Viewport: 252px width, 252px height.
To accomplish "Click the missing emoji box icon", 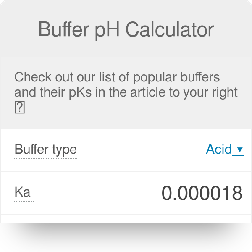I will (20, 108).
